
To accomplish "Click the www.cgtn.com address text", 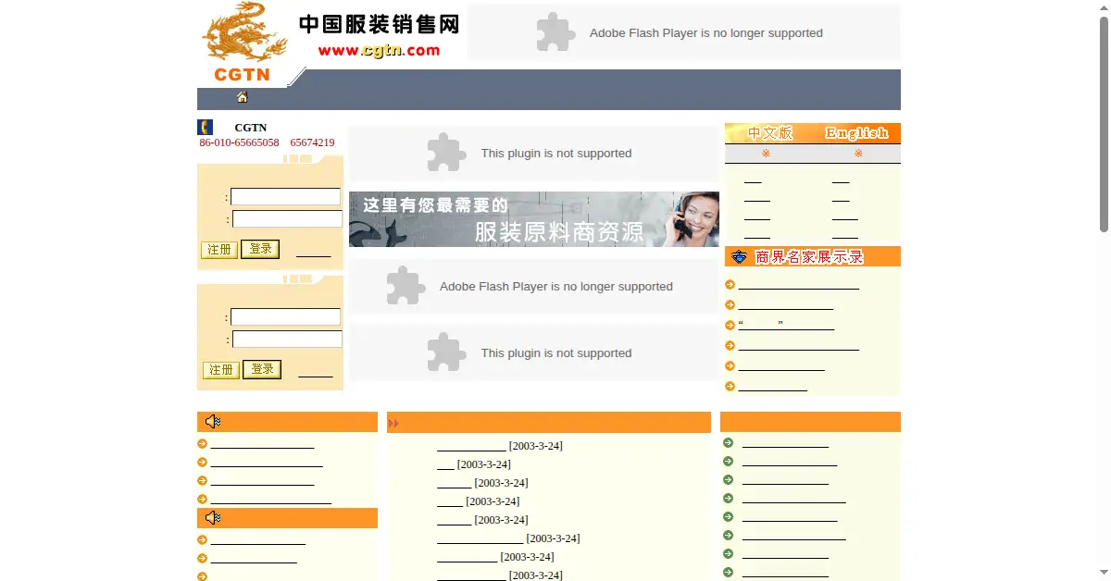I will 379,51.
